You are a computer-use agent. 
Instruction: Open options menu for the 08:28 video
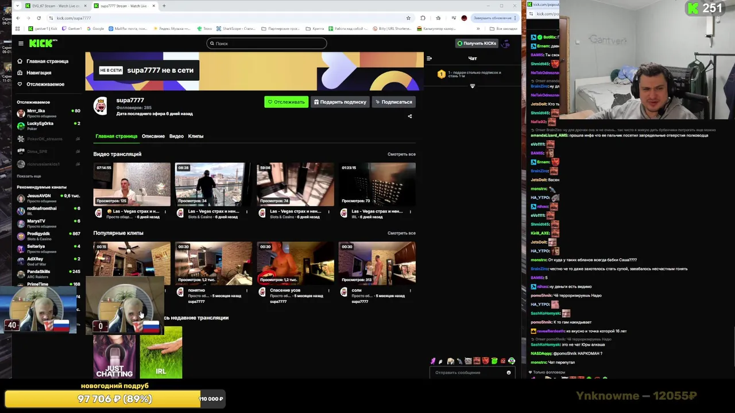[x=247, y=212]
